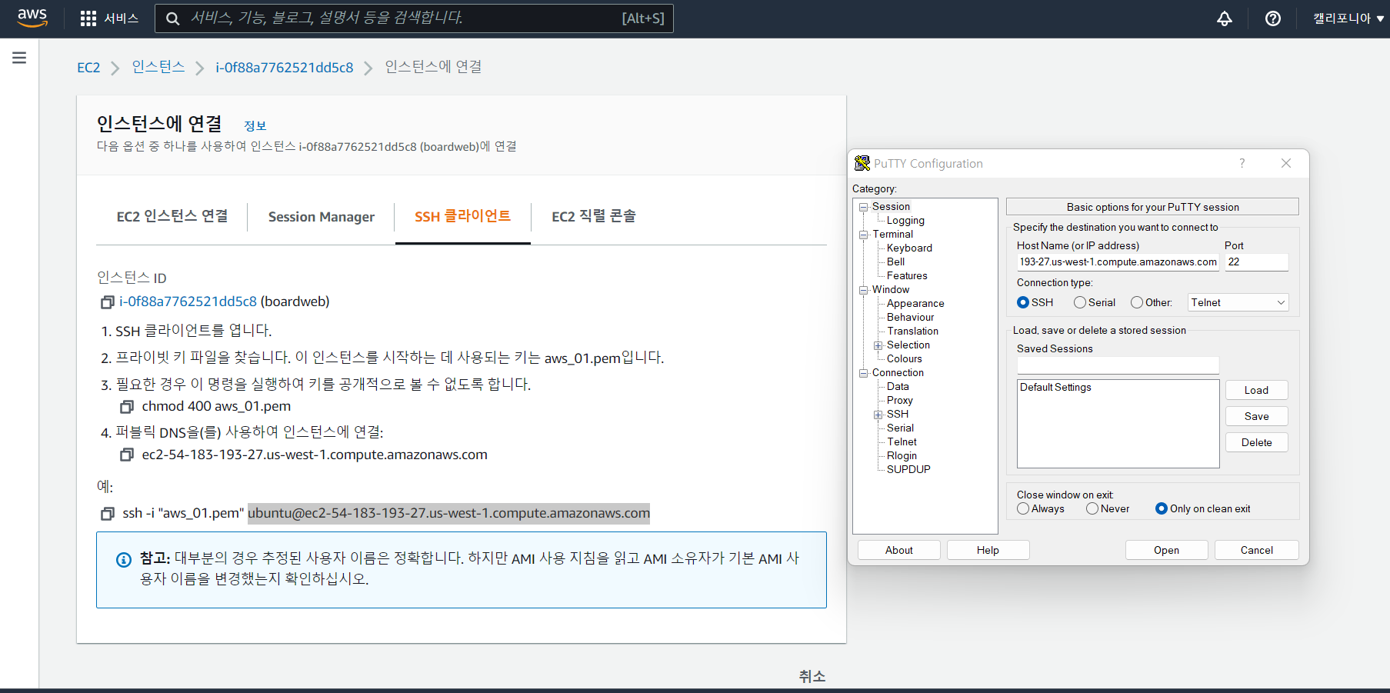Click the Open button in PuTTY

[x=1166, y=550]
